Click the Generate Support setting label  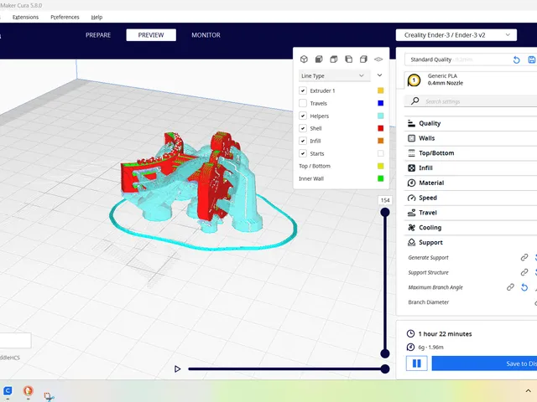coord(428,257)
